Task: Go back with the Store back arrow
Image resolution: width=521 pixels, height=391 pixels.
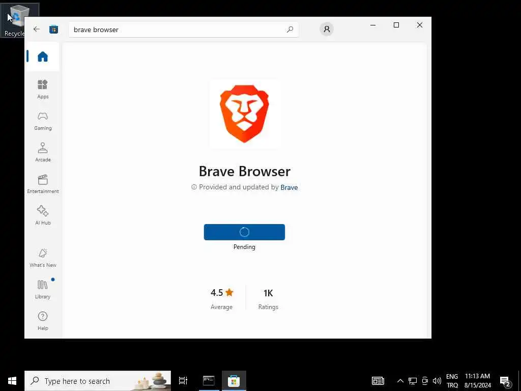Action: click(37, 29)
